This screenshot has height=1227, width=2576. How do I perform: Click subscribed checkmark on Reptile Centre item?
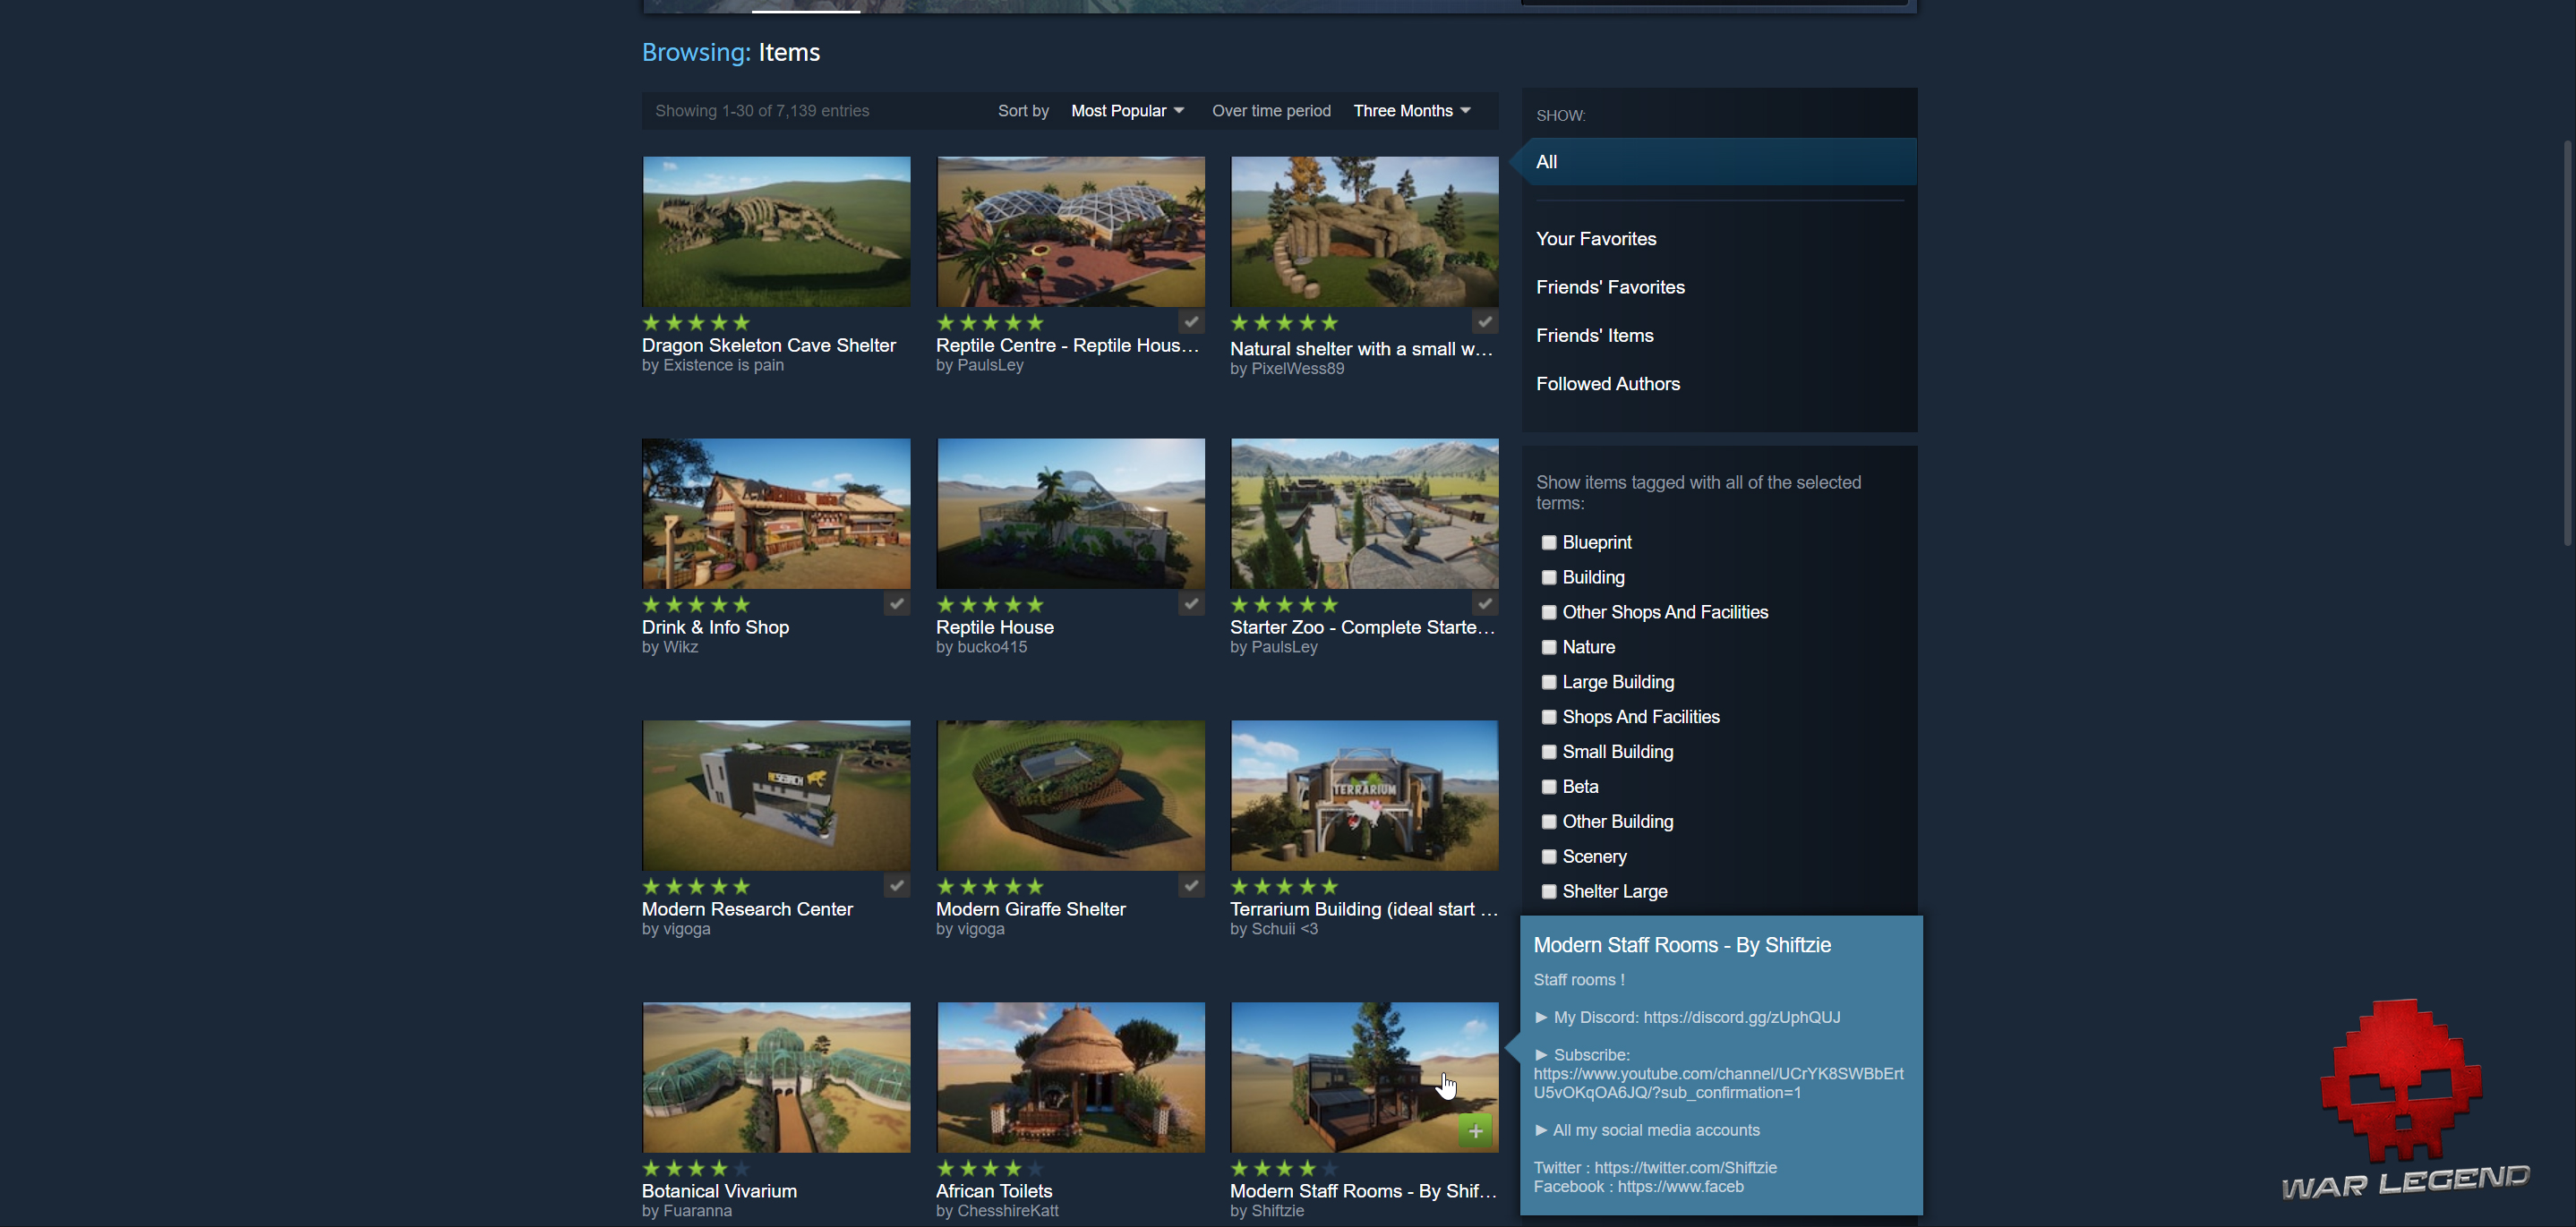coord(1190,321)
